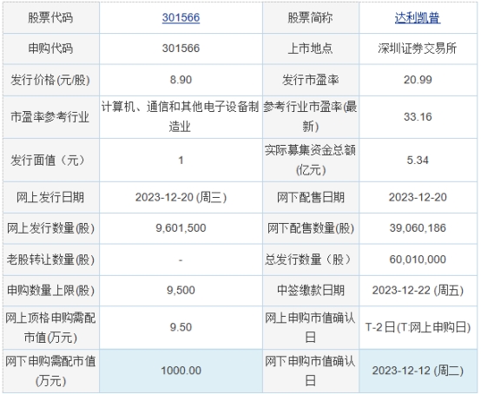Select the 网下配售数量 value 39,060,186
Viewport: 481px width, 394px height.
pyautogui.click(x=418, y=228)
